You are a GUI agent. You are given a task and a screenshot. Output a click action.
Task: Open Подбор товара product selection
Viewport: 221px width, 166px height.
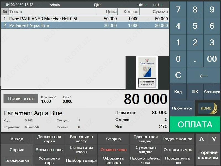point(81,160)
